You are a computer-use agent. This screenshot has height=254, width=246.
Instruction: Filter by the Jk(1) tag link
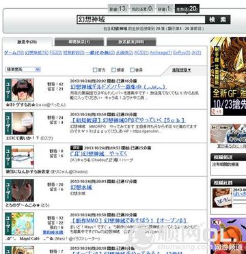pyautogui.click(x=196, y=53)
